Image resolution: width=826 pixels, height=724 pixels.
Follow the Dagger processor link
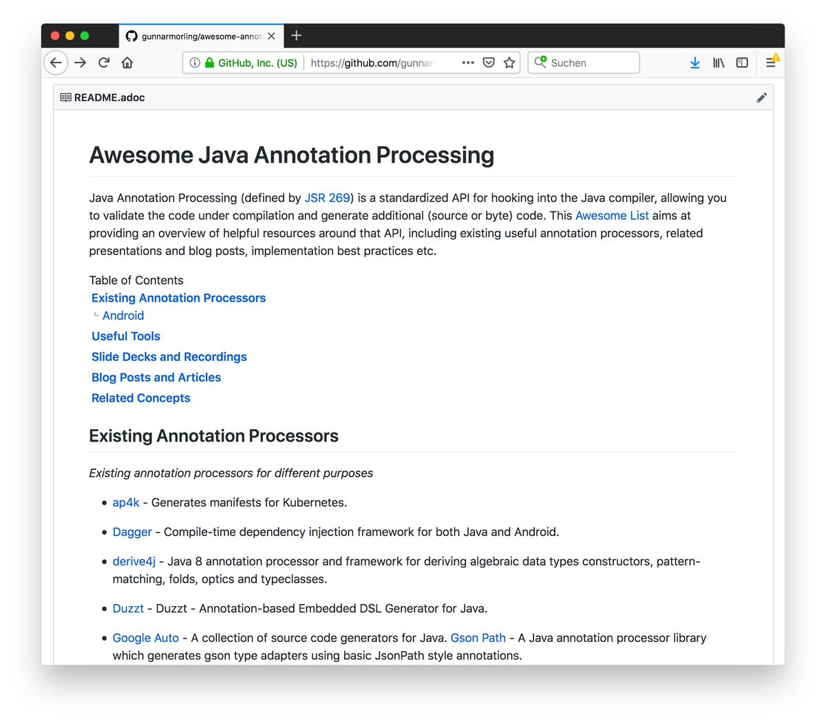tap(131, 532)
